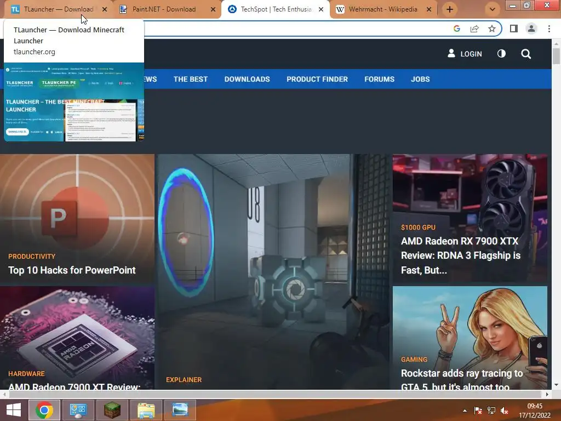Switch to the Wehrmacht Wikipedia tab
This screenshot has width=561, height=421.
(383, 9)
